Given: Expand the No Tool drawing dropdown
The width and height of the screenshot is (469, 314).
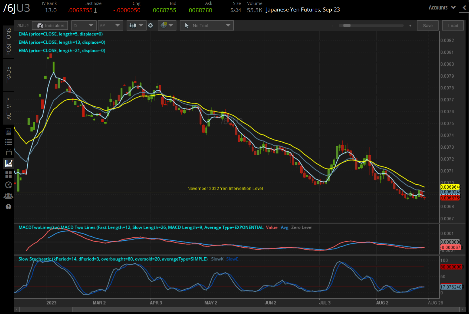Looking at the screenshot, I should tap(207, 26).
